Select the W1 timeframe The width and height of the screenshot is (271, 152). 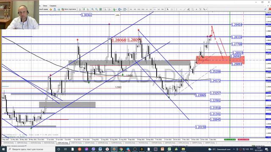tap(159, 9)
